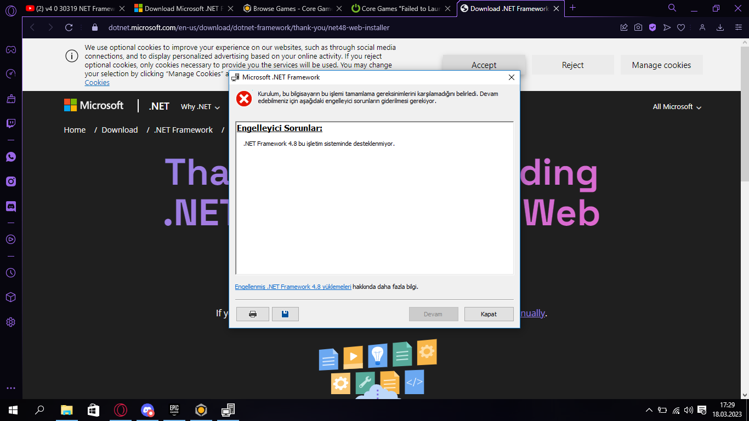Open History clock icon in sidebar
The image size is (749, 421).
pos(10,272)
